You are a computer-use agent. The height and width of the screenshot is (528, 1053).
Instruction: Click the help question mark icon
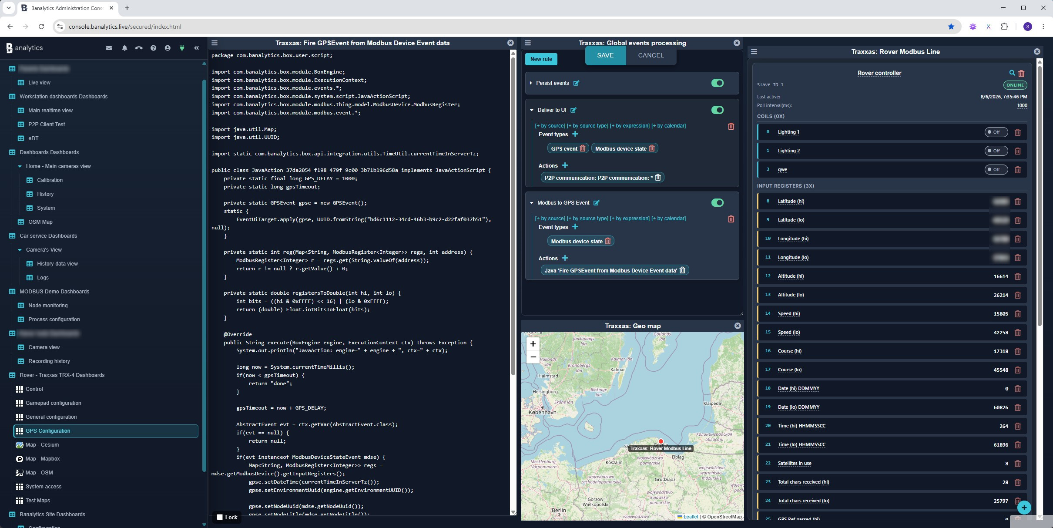[x=153, y=48]
